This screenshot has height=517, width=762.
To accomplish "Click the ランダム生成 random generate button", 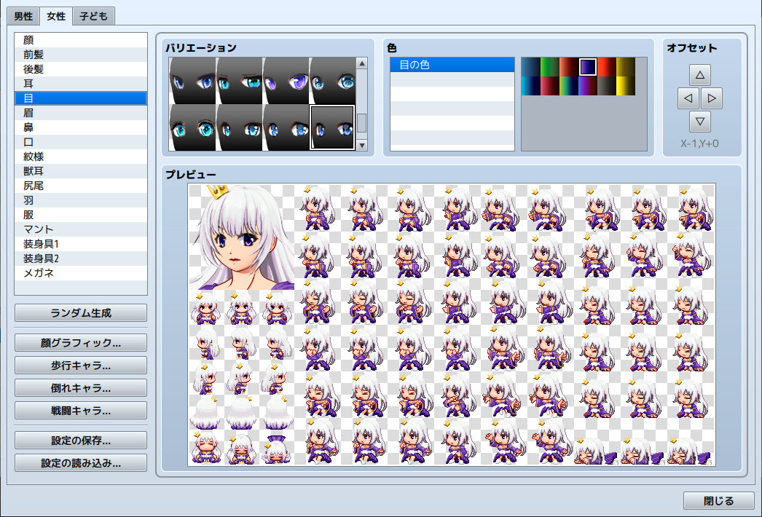I will click(79, 312).
